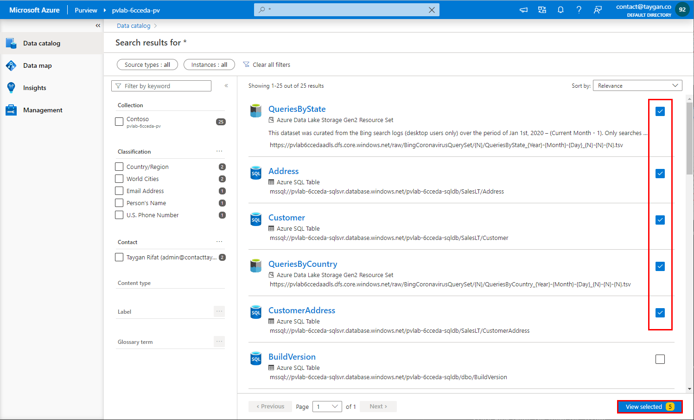Open the account avatar 92

[x=682, y=10]
